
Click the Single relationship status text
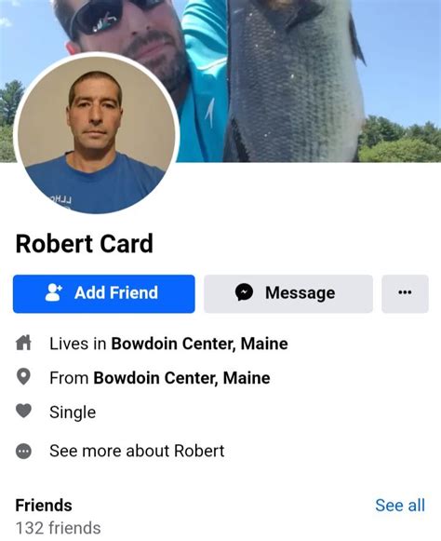73,413
